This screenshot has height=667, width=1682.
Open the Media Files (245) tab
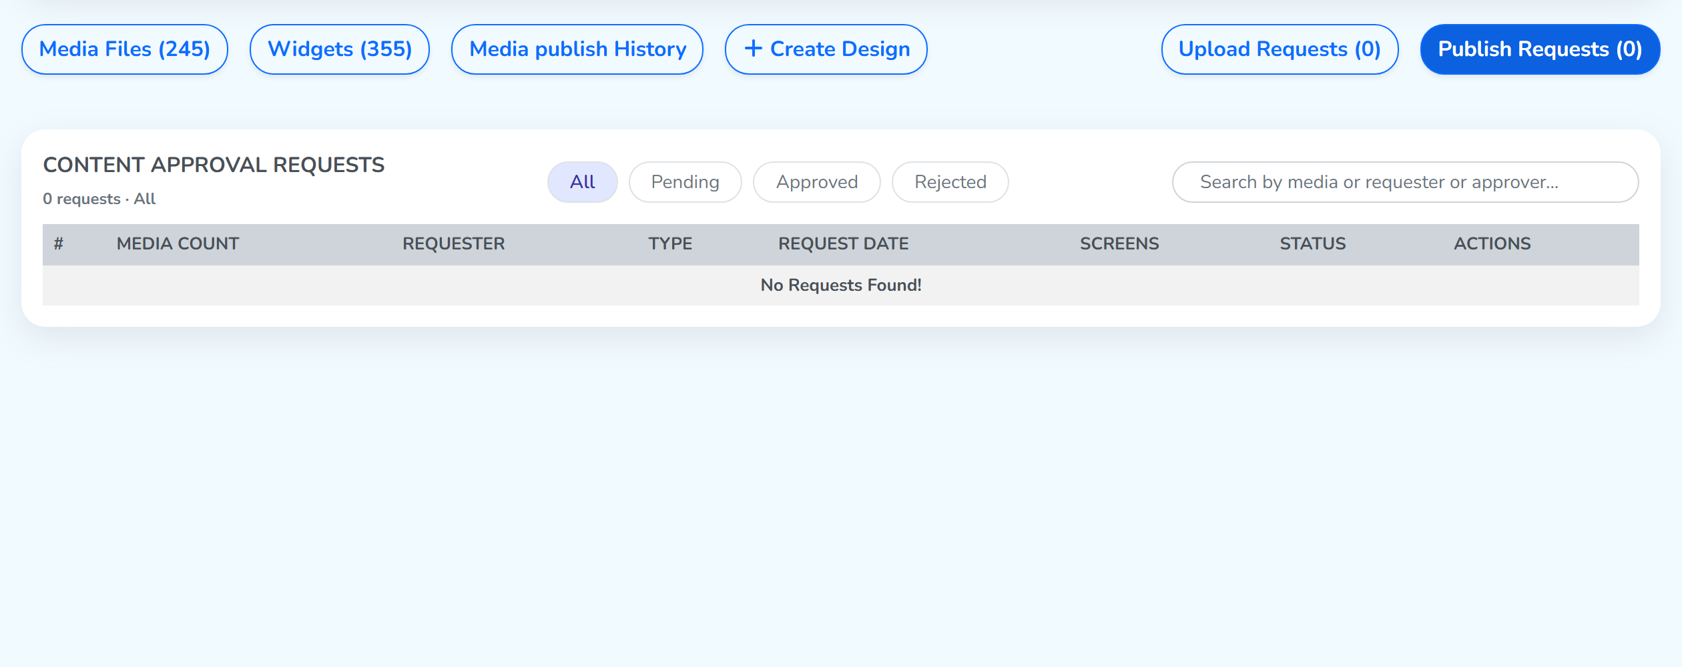click(125, 49)
